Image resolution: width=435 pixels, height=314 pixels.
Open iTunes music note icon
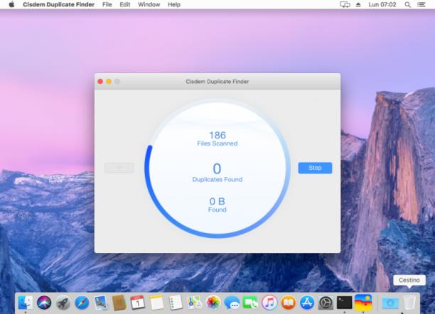269,303
